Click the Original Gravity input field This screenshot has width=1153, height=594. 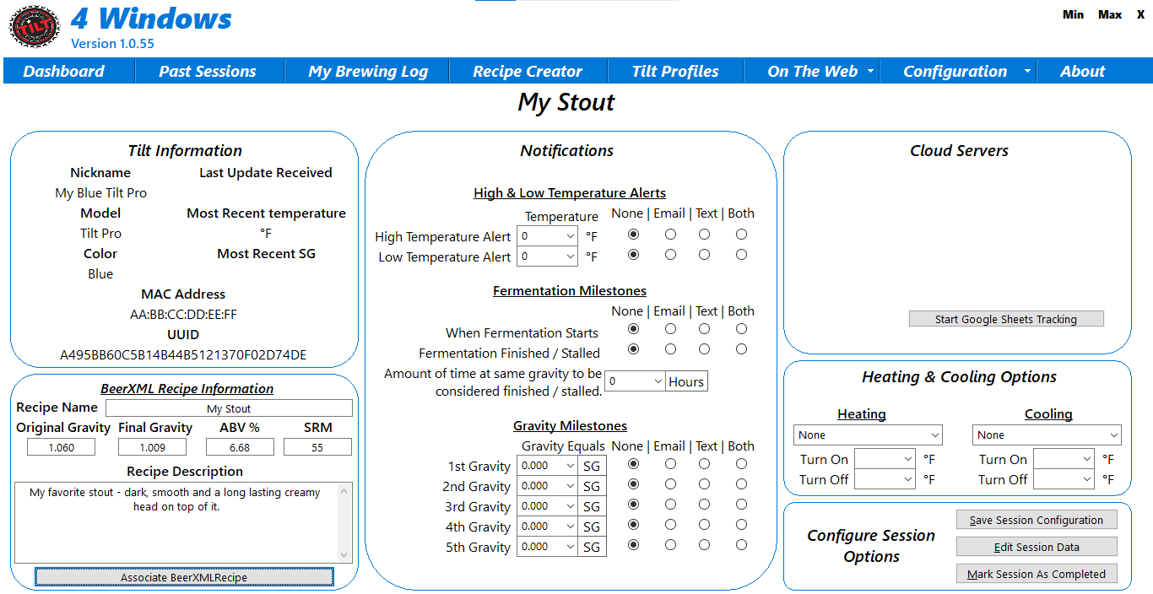[61, 447]
